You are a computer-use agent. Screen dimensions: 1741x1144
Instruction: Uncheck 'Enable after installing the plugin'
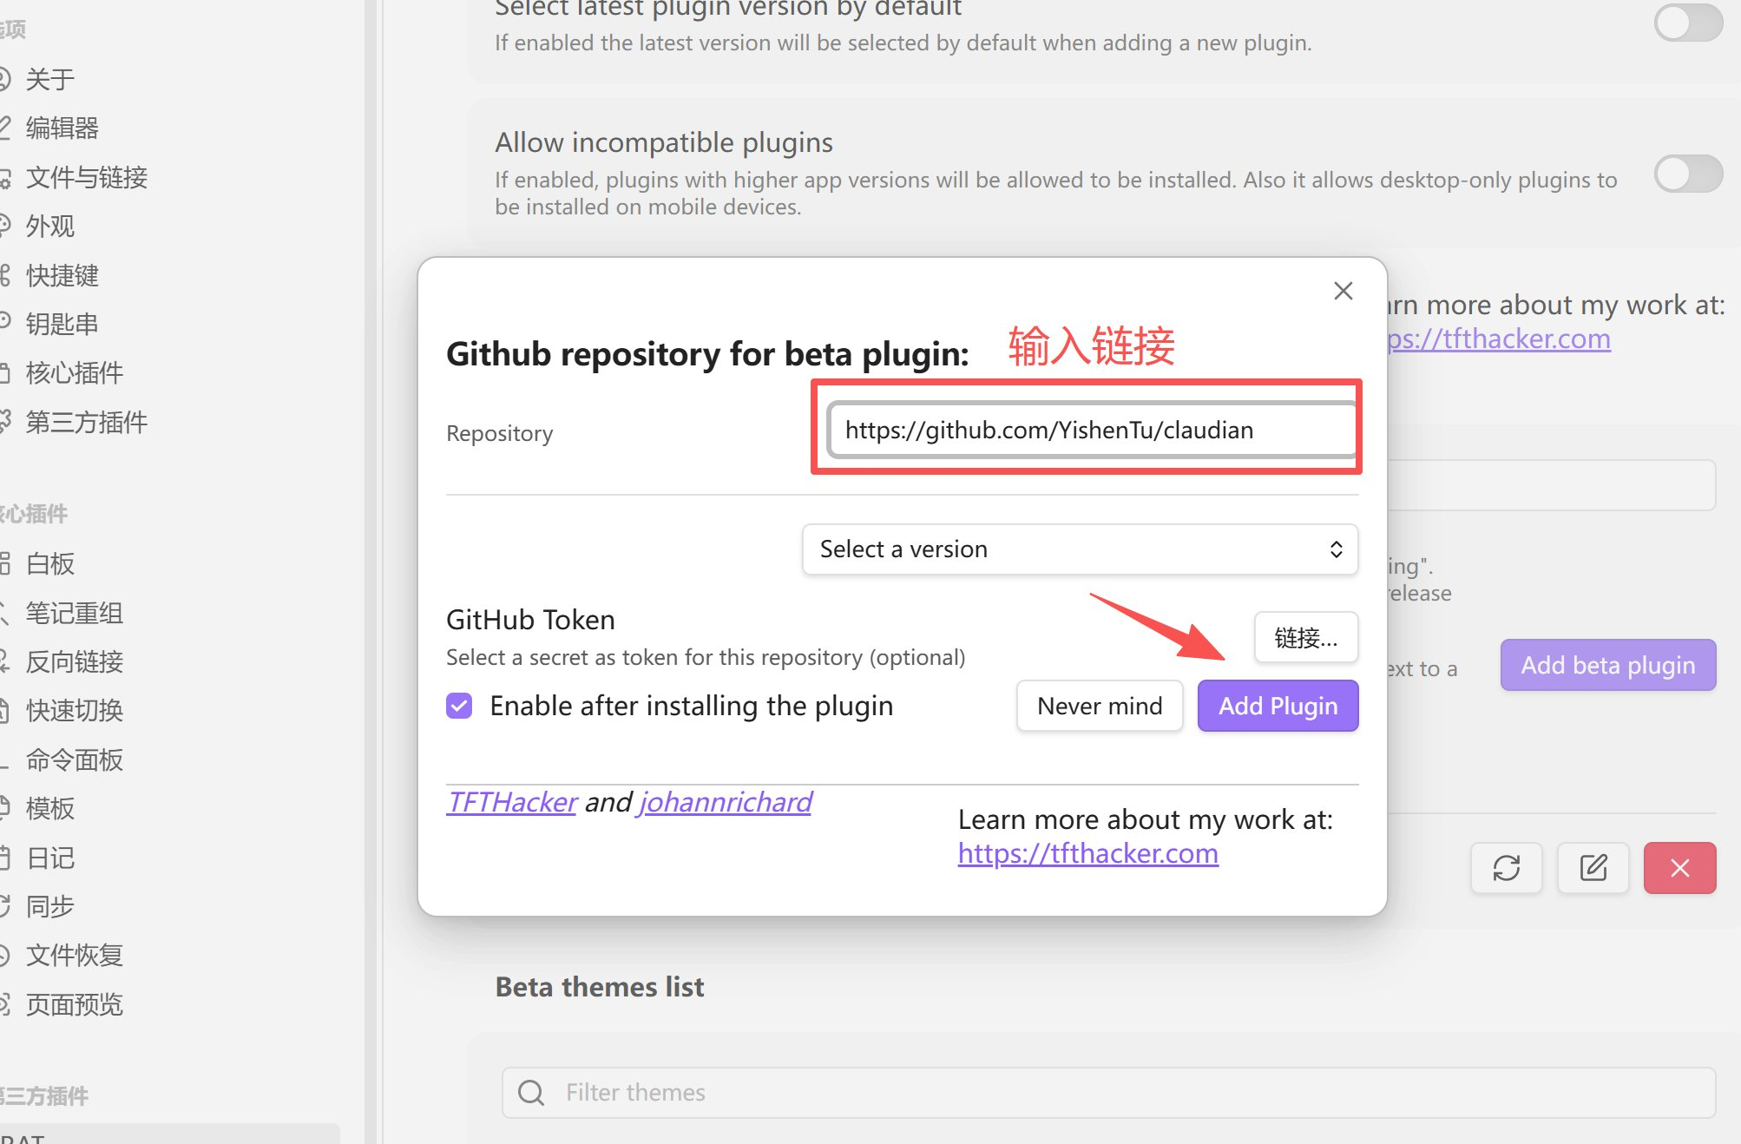pos(459,706)
